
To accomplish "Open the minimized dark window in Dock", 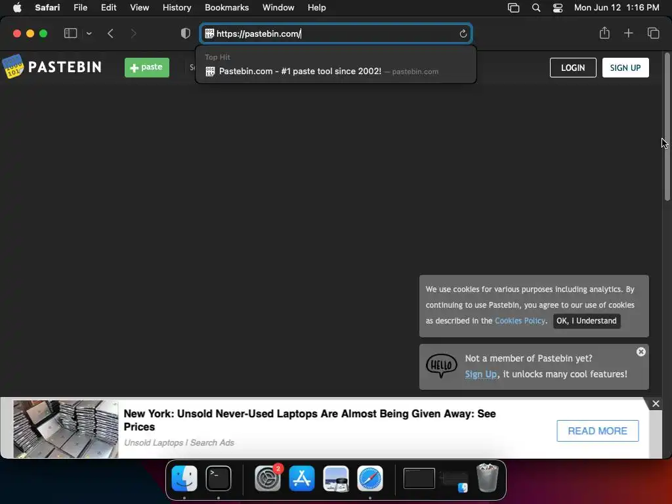I will [419, 478].
